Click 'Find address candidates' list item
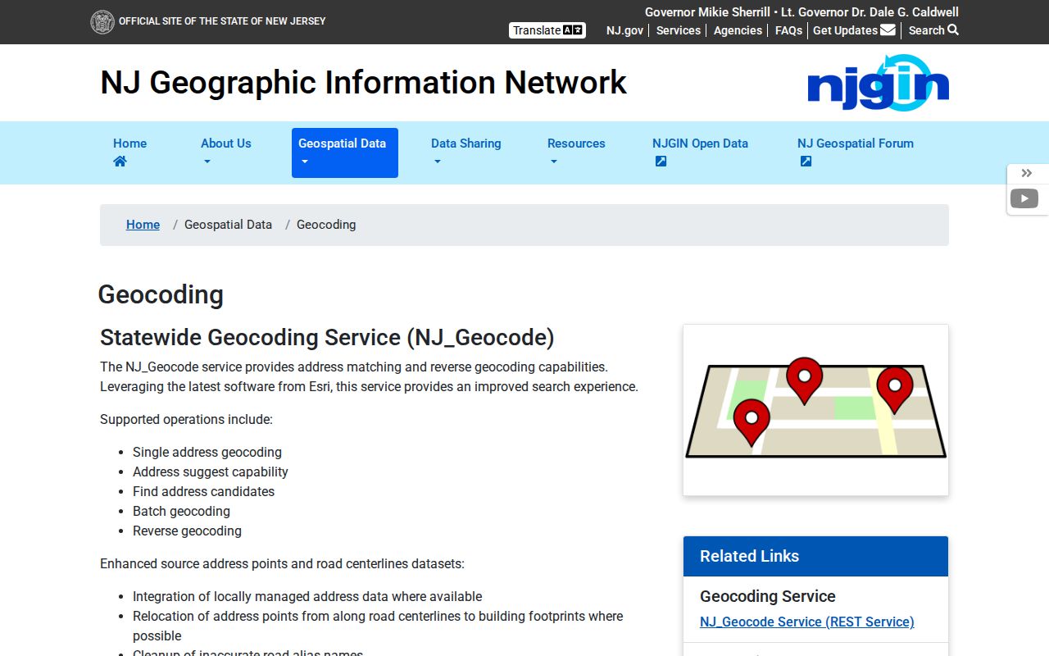 [203, 491]
